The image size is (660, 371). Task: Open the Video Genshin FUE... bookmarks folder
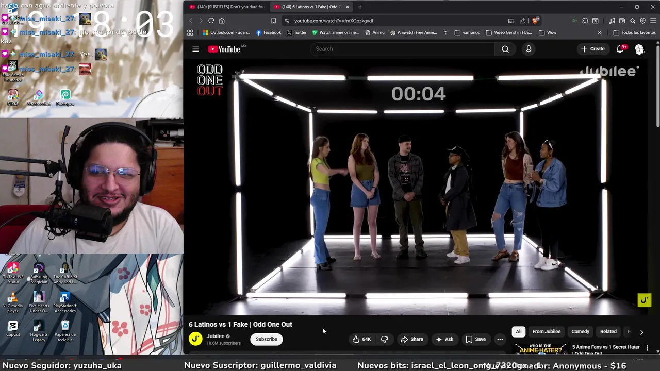509,32
